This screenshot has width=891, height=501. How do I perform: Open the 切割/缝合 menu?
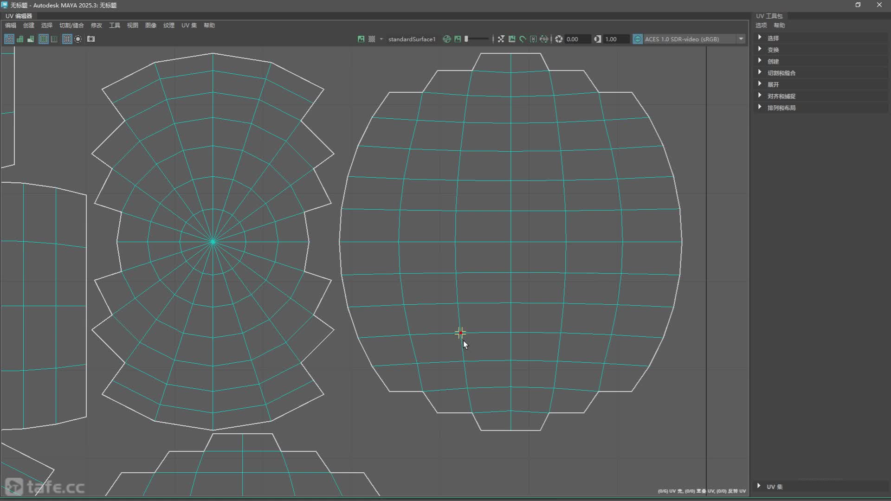[x=71, y=26]
